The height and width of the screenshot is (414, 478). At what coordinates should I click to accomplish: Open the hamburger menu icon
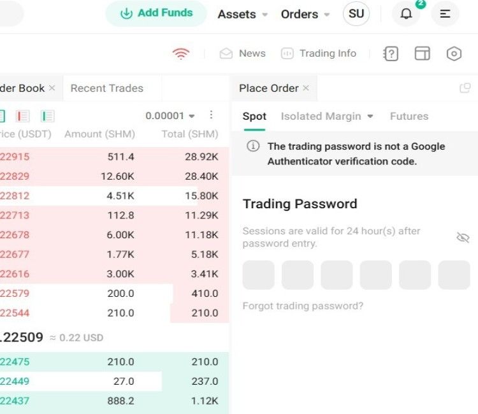pyautogui.click(x=445, y=14)
